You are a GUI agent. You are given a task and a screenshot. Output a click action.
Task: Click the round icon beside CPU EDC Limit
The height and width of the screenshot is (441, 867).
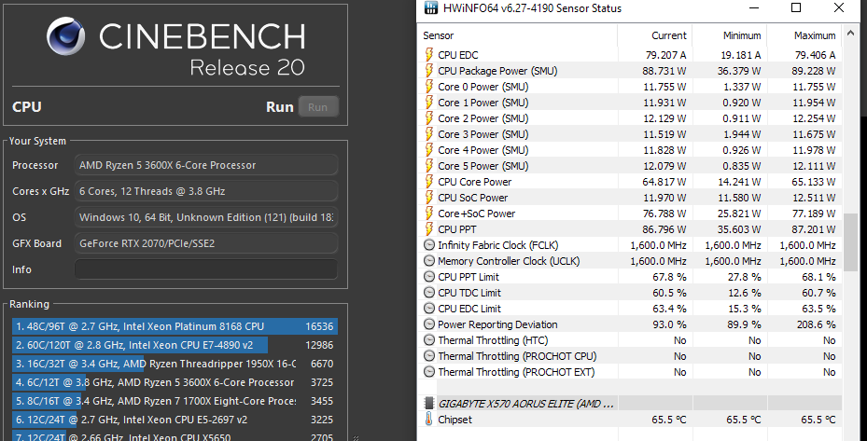[x=429, y=309]
